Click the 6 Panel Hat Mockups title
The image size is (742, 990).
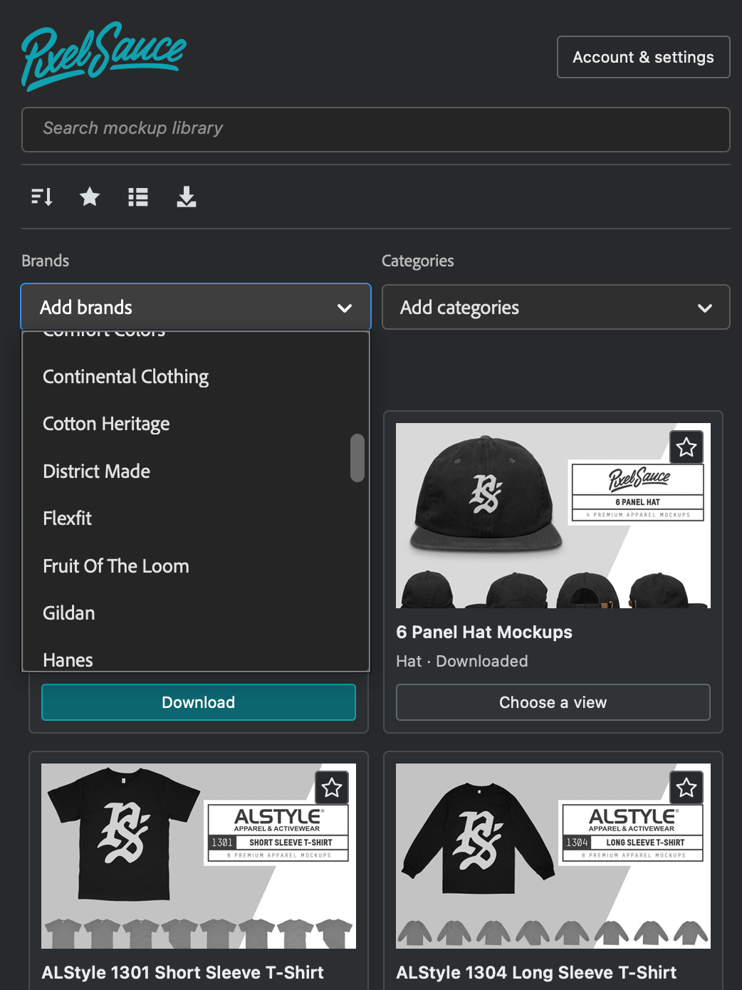(484, 632)
